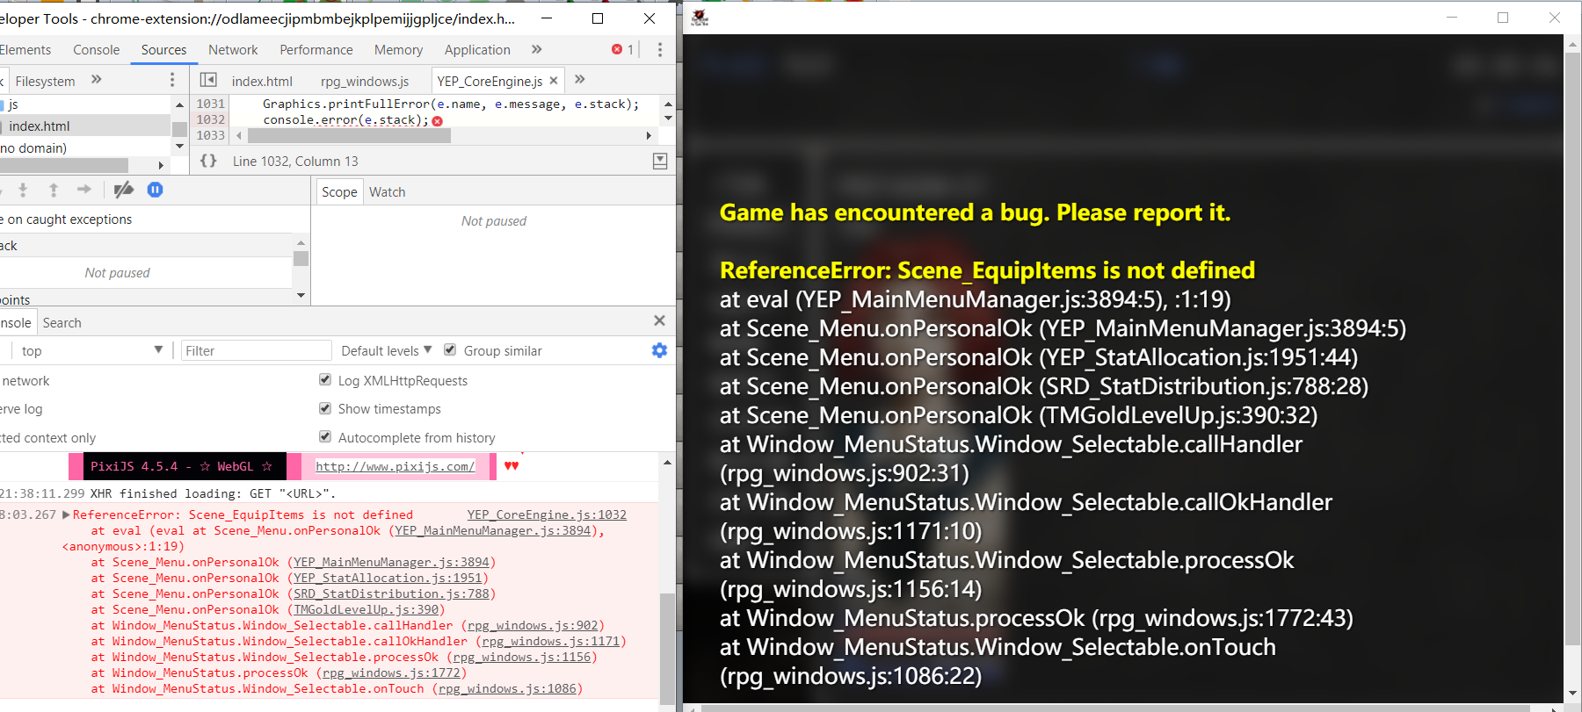
Task: Click the call stack pane scroll-down arrow
Action: pos(301,296)
